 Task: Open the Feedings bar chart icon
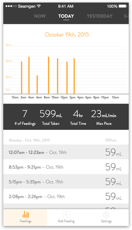point(26,214)
